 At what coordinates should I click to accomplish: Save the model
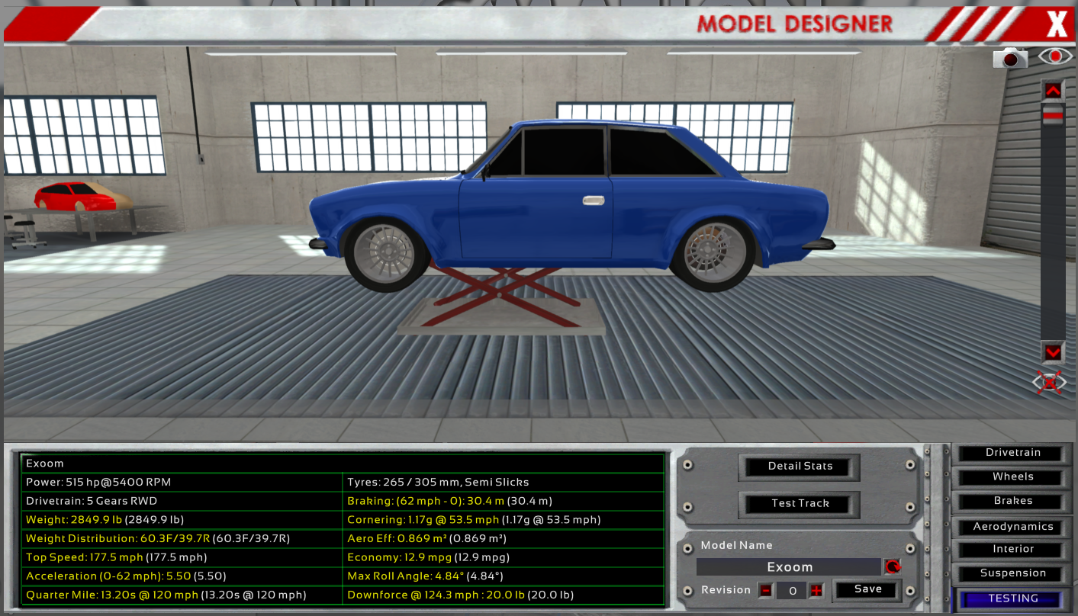[867, 589]
